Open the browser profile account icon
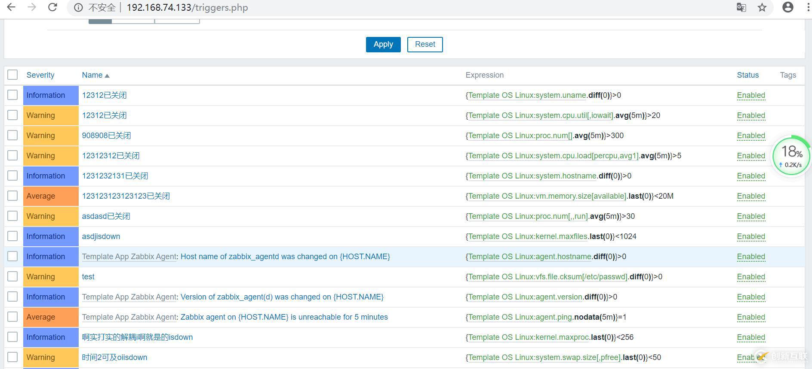812x369 pixels. click(x=788, y=7)
